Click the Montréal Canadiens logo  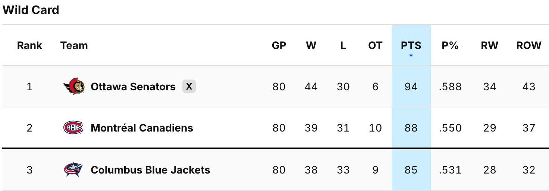pyautogui.click(x=73, y=128)
